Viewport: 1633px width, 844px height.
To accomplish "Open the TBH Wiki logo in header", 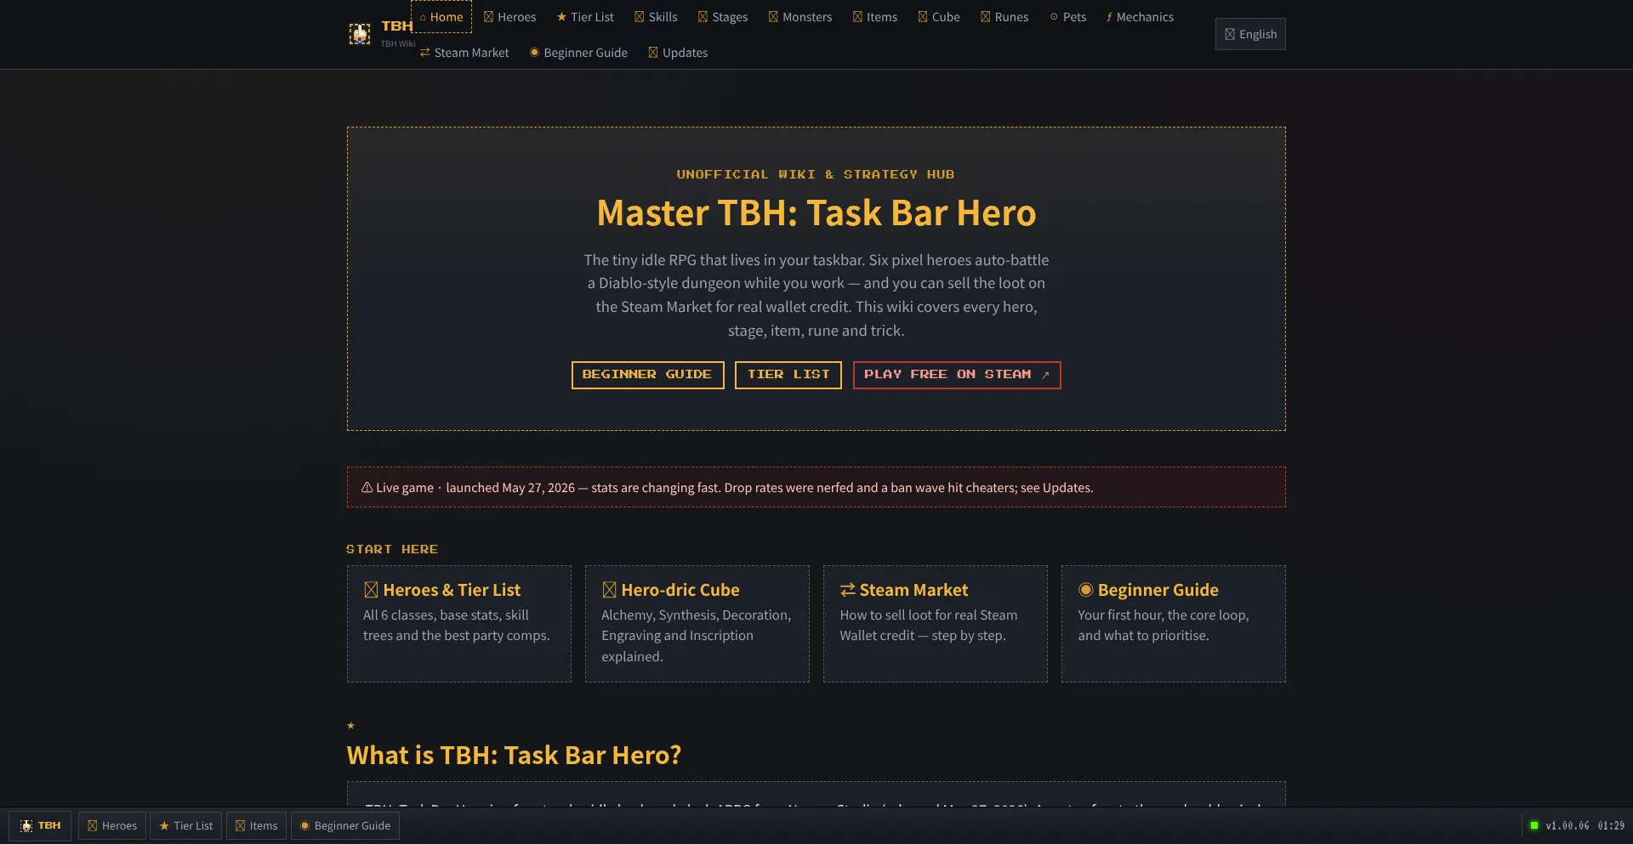I will pyautogui.click(x=382, y=34).
